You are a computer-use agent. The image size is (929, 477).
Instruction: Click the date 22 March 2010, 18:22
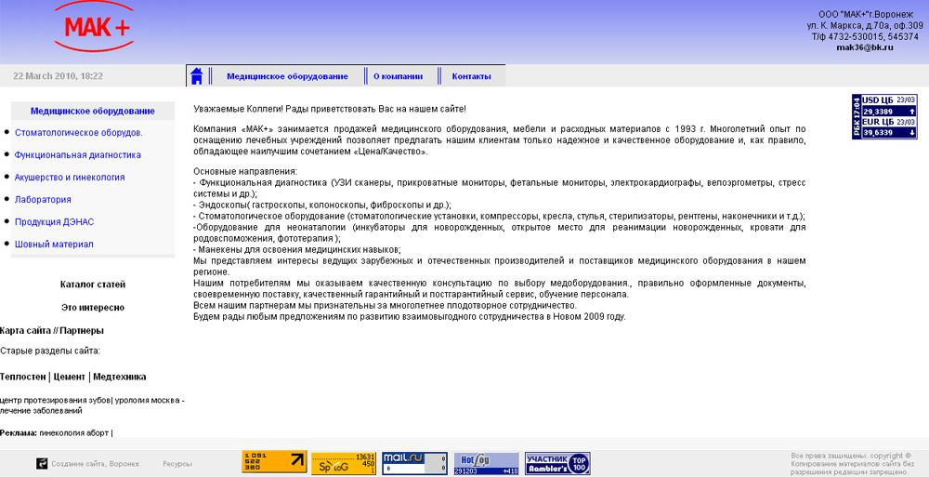tap(58, 76)
